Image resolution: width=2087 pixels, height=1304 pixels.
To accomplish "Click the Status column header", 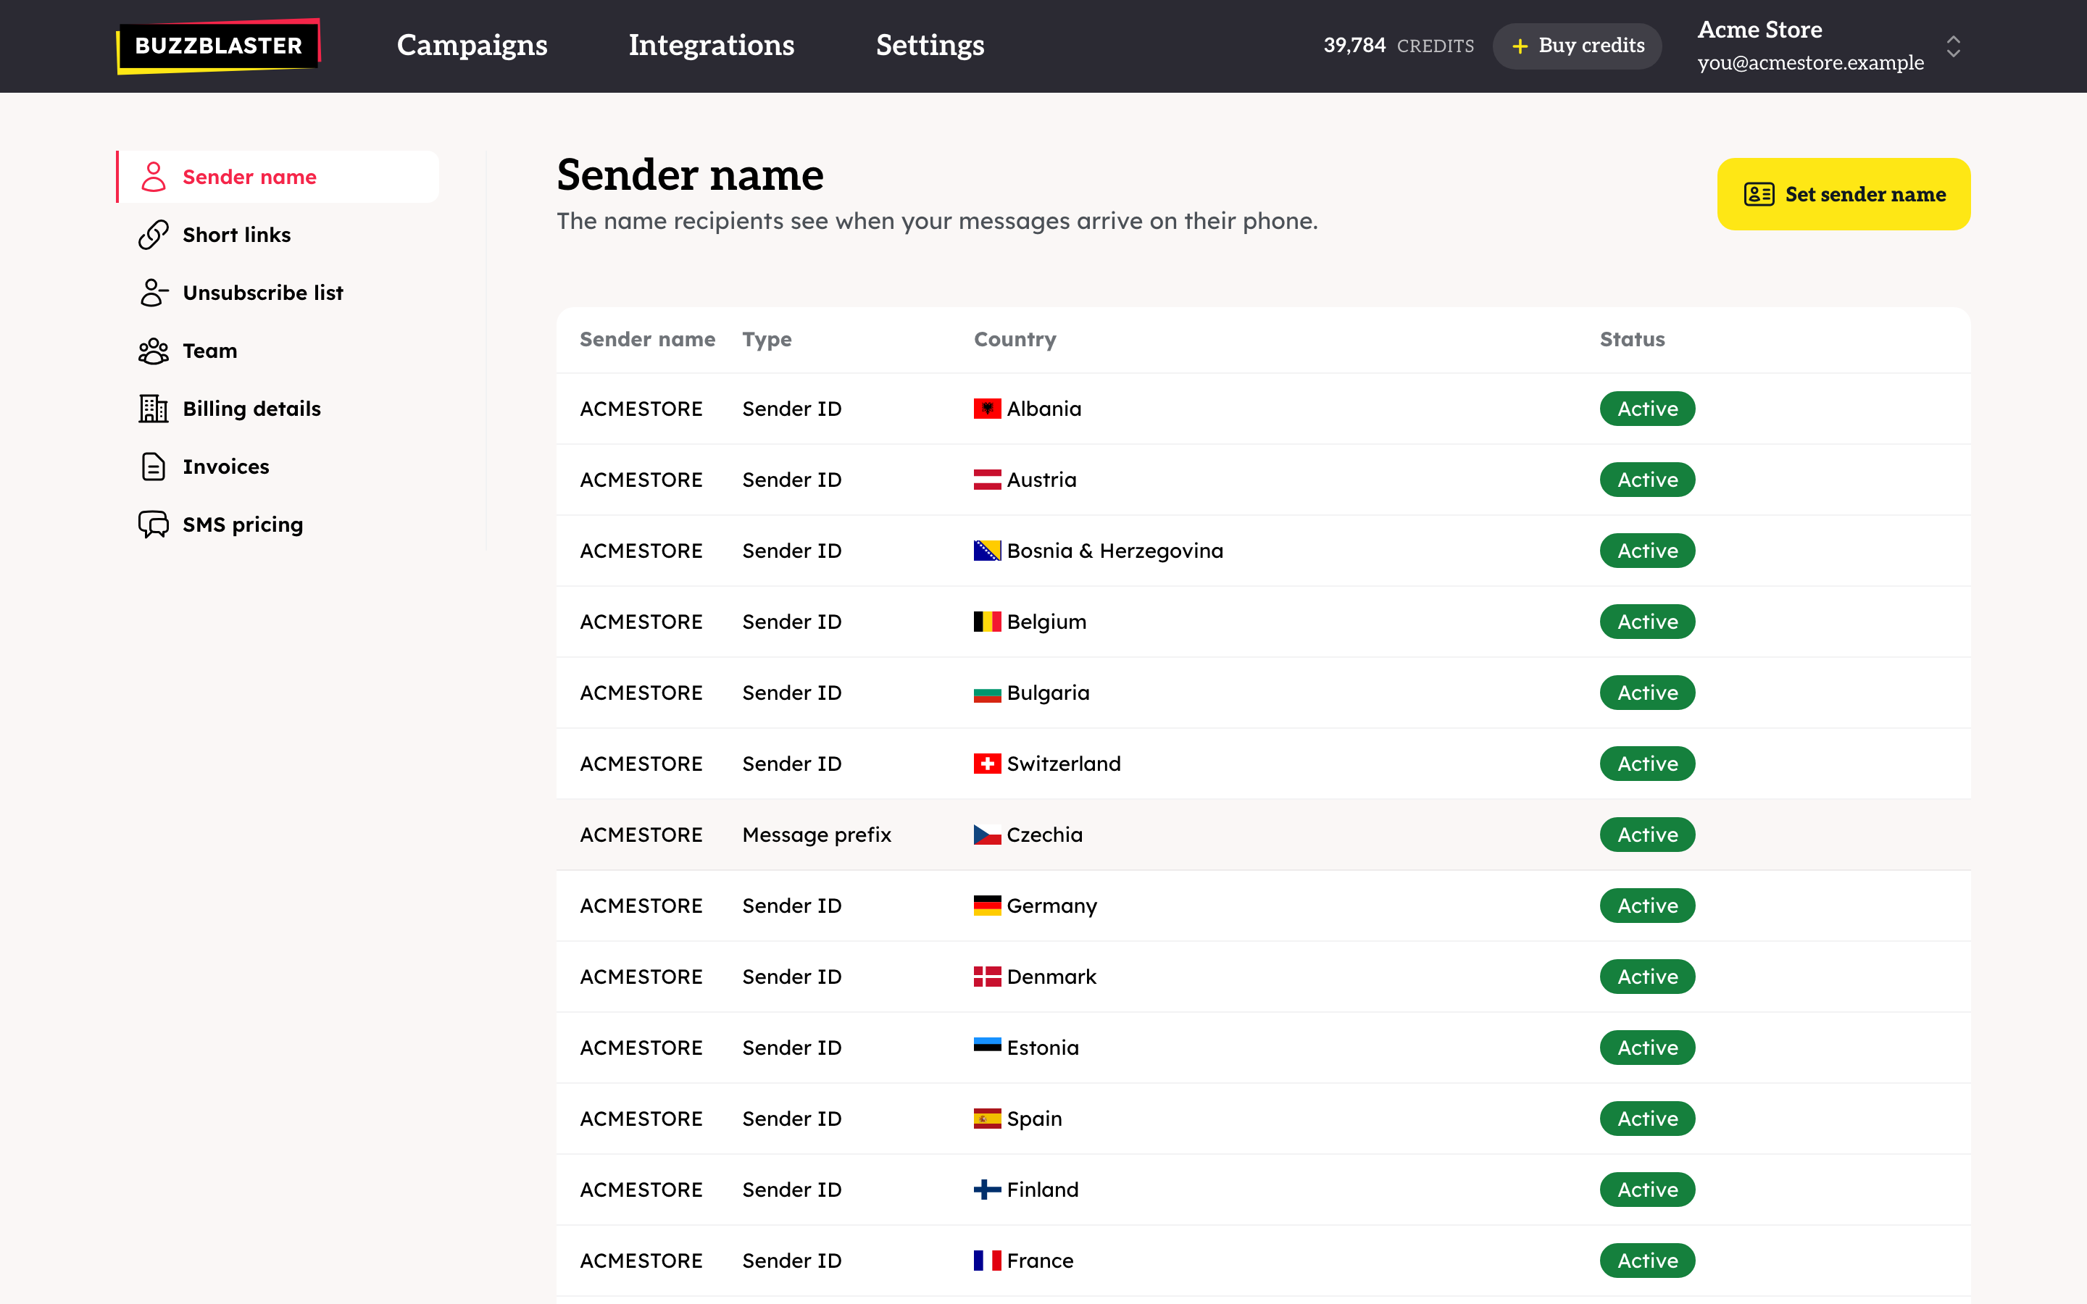I will coord(1633,340).
